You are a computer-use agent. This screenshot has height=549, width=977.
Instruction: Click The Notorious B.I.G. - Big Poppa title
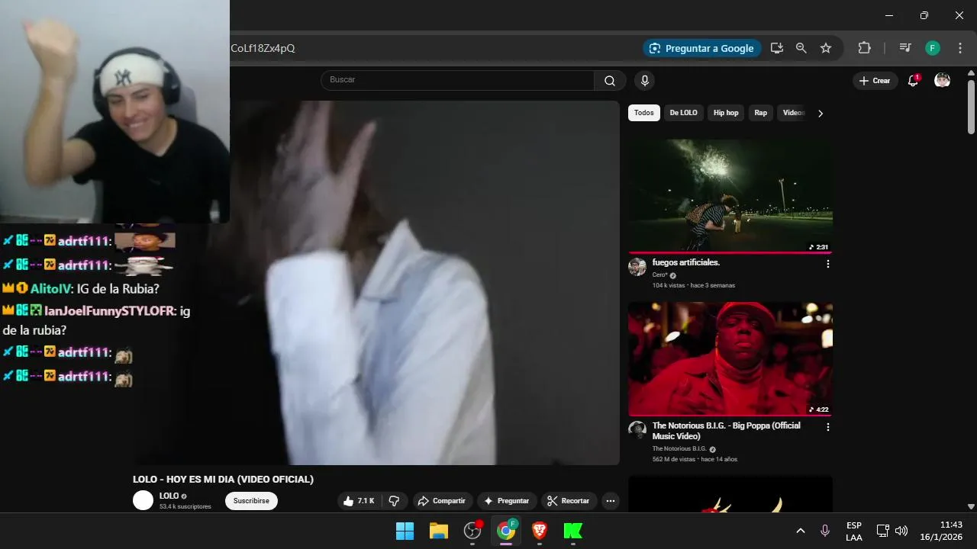click(726, 431)
